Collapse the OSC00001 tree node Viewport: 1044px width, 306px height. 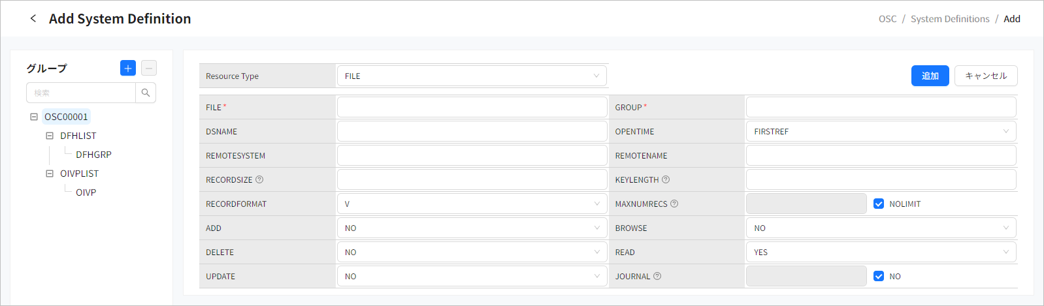(34, 117)
